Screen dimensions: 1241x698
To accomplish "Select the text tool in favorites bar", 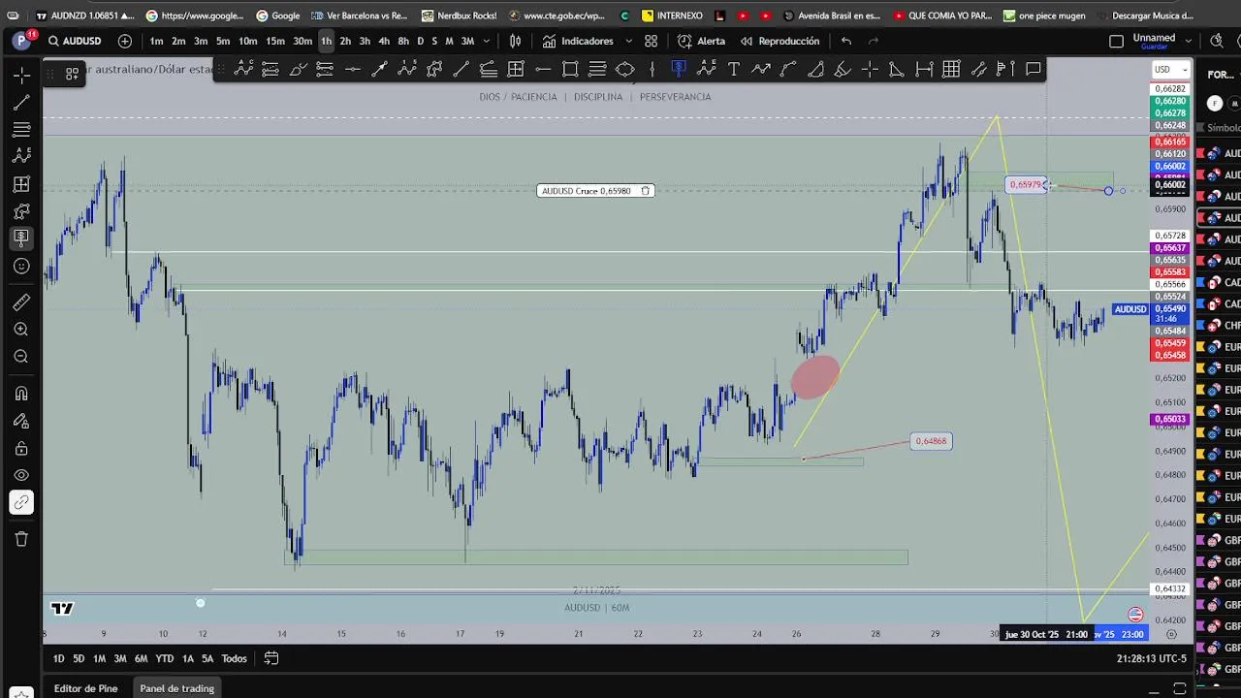I will pyautogui.click(x=734, y=69).
